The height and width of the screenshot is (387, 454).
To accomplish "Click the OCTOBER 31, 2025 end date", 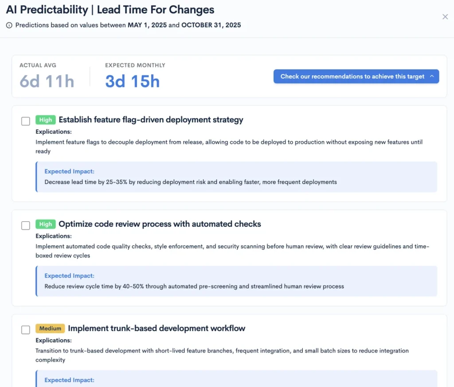I will (211, 25).
